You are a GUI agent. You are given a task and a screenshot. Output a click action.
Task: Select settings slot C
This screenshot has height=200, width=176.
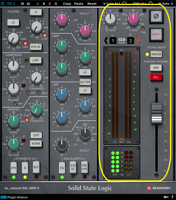tap(50, 4)
